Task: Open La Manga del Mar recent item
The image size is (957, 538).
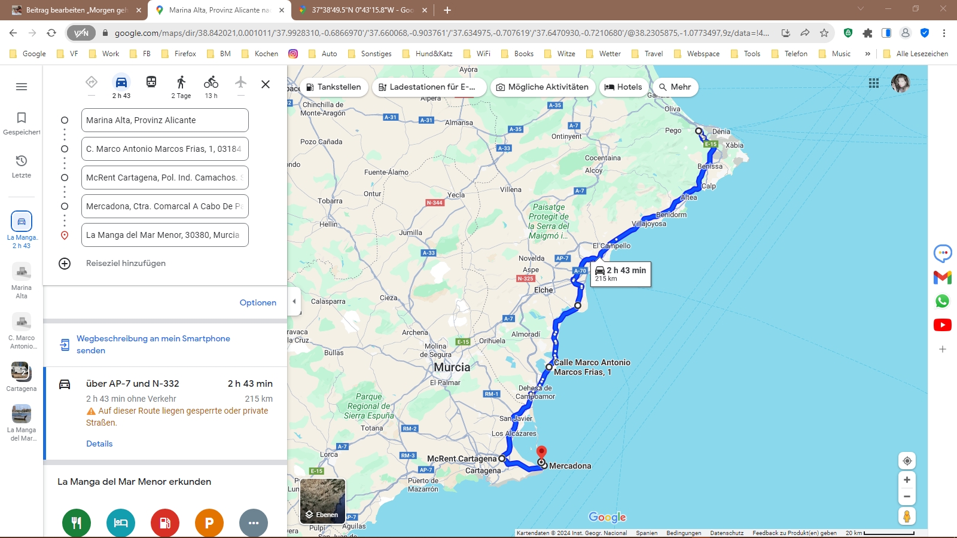Action: click(22, 423)
